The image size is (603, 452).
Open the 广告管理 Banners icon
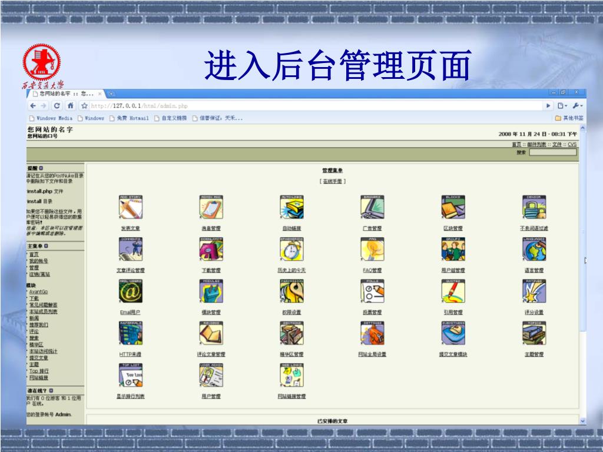(372, 207)
